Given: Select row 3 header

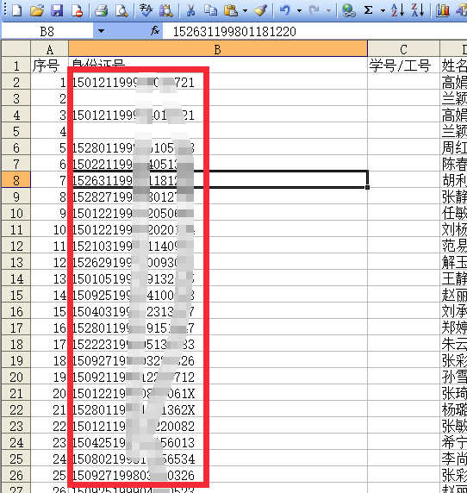Looking at the screenshot, I should (x=16, y=98).
